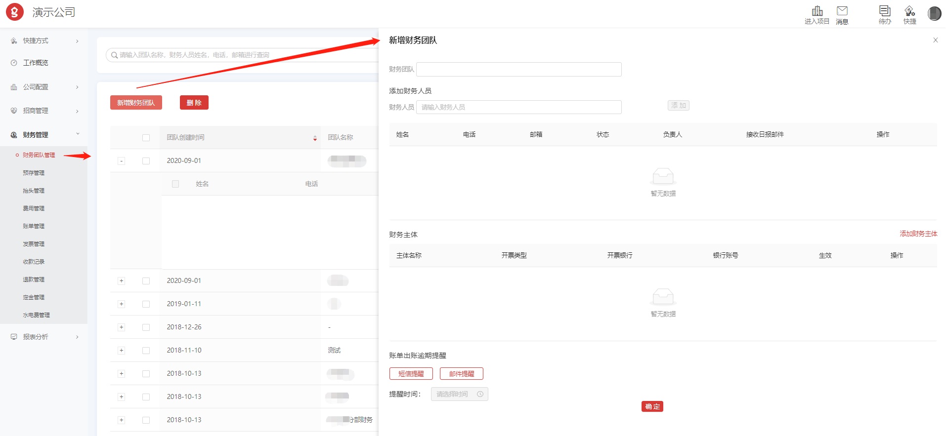Click the 进入项目 building icon
Viewport: 946px width, 436px height.
(x=817, y=11)
